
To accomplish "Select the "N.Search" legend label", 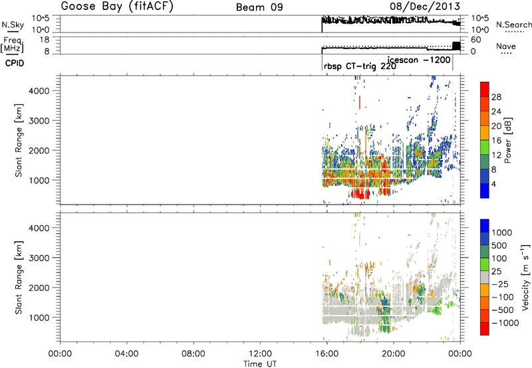I will point(513,25).
